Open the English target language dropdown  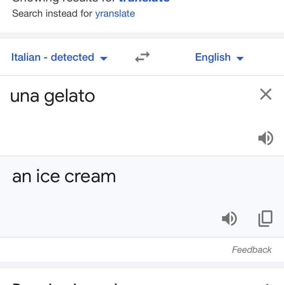(x=213, y=57)
